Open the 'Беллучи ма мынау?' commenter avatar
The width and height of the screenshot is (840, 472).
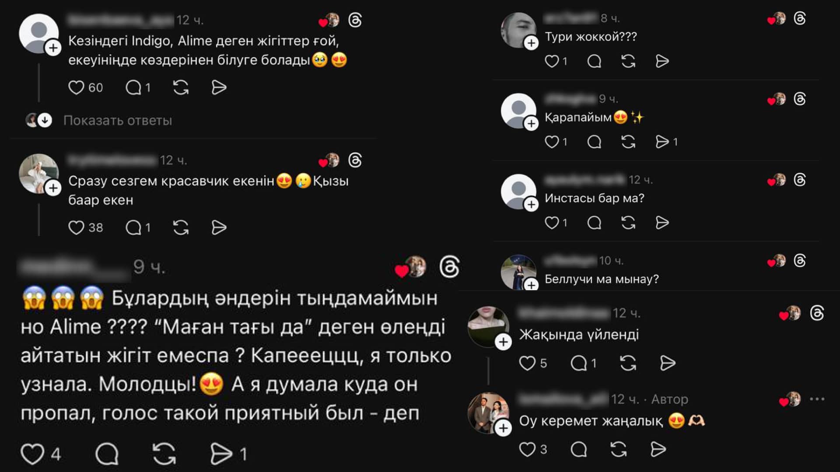[518, 272]
